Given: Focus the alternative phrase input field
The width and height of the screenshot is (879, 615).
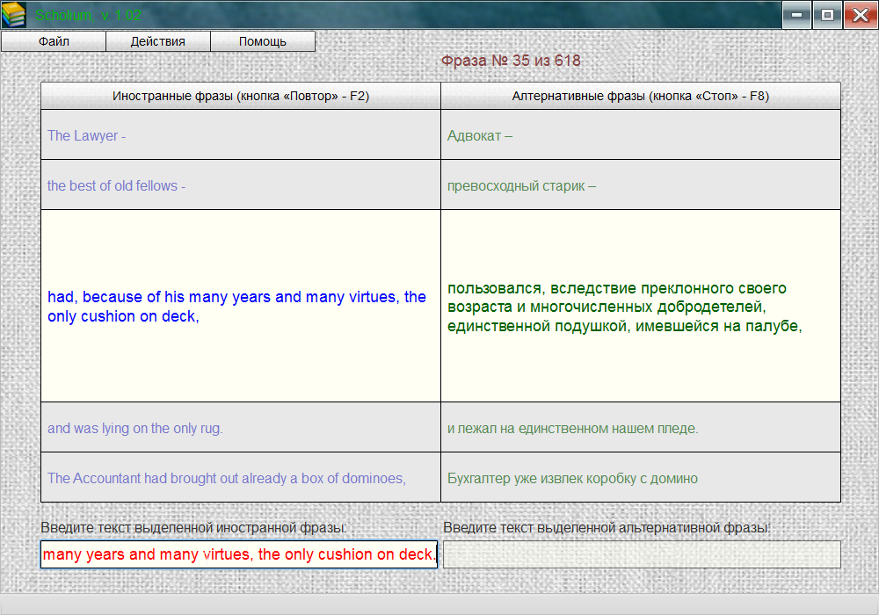Looking at the screenshot, I should click(x=642, y=554).
